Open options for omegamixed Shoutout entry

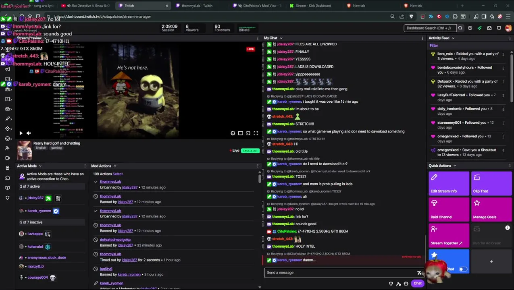[503, 150]
